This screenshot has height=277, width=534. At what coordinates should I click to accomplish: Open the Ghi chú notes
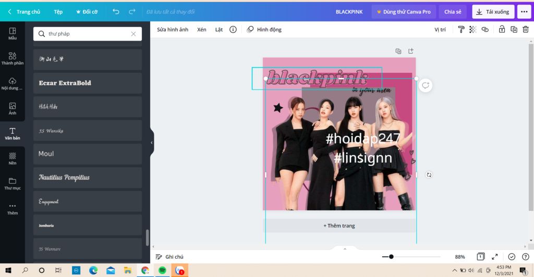pyautogui.click(x=169, y=257)
